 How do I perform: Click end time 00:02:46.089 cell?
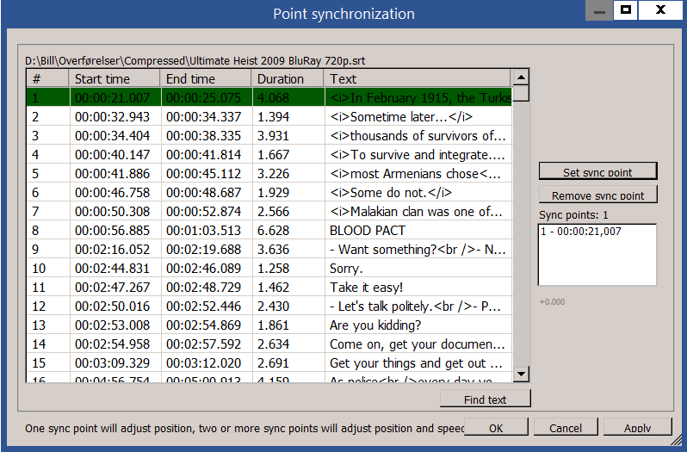207,268
